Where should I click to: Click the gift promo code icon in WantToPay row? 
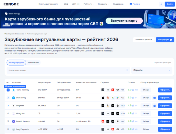click(x=155, y=98)
